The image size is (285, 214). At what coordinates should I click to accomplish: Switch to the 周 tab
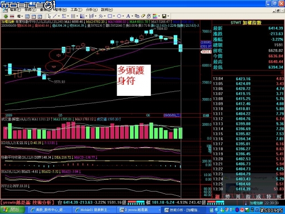click(238, 197)
